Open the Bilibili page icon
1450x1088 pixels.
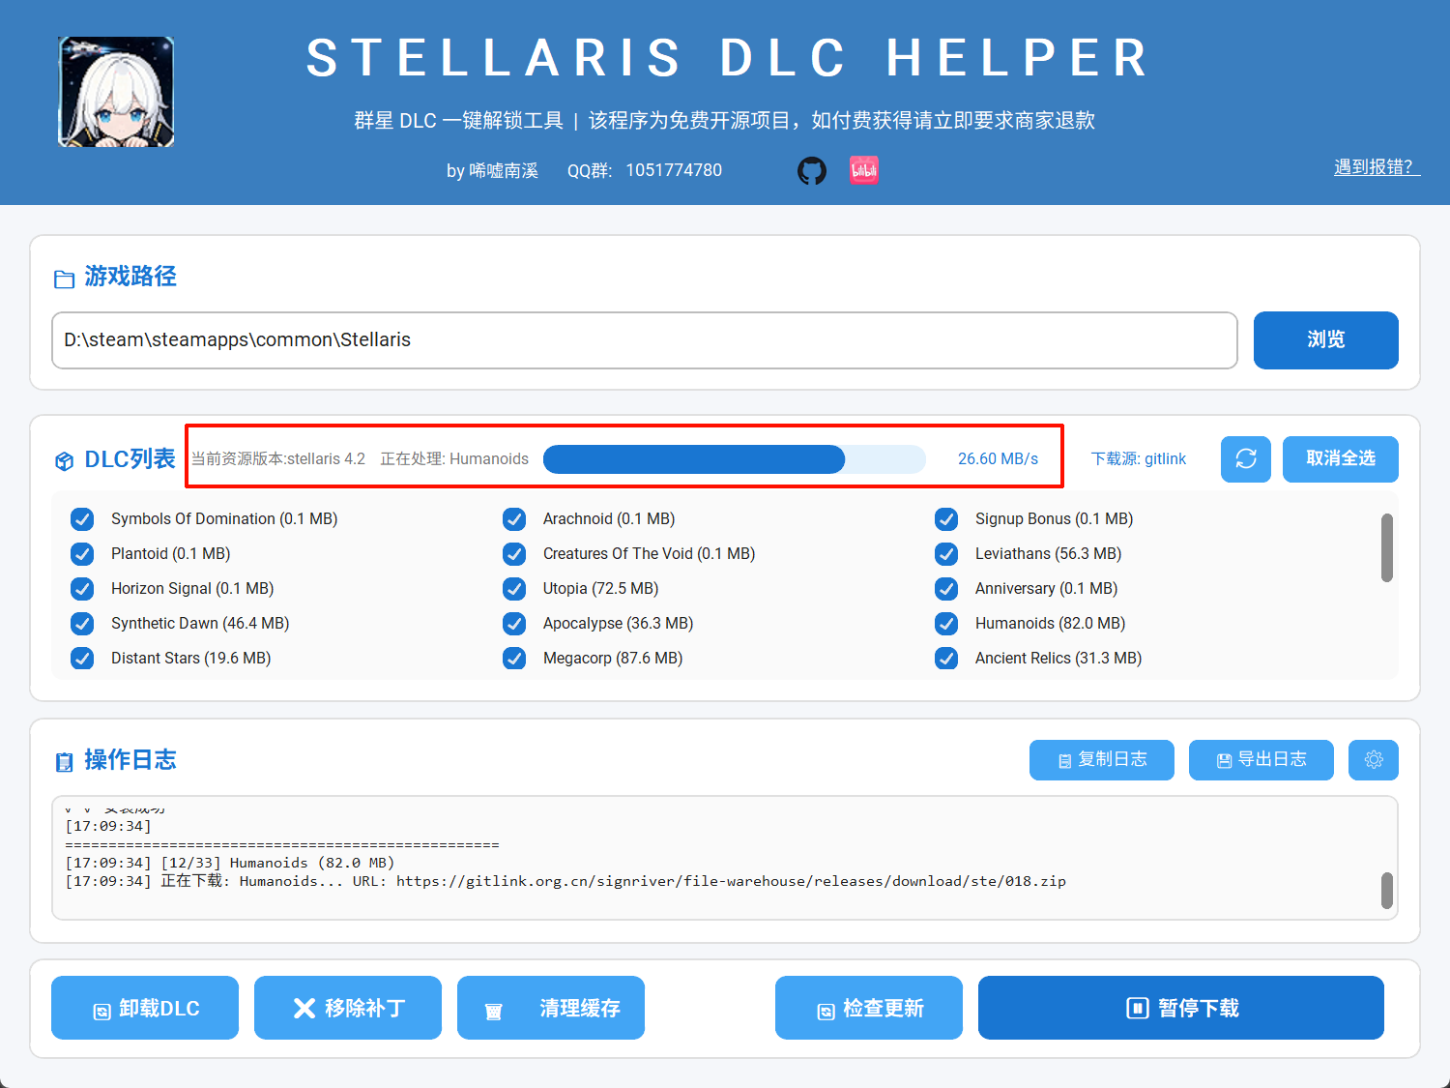pyautogui.click(x=864, y=171)
